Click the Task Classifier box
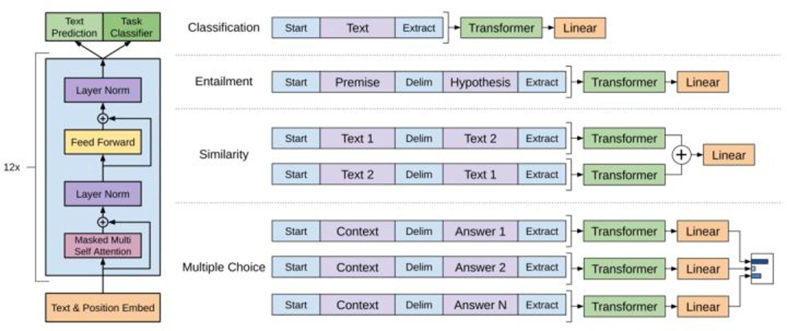The width and height of the screenshot is (787, 331). pos(131,27)
